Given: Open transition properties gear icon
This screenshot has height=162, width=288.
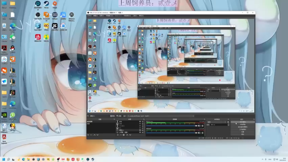Looking at the screenshot, I should (x=228, y=122).
